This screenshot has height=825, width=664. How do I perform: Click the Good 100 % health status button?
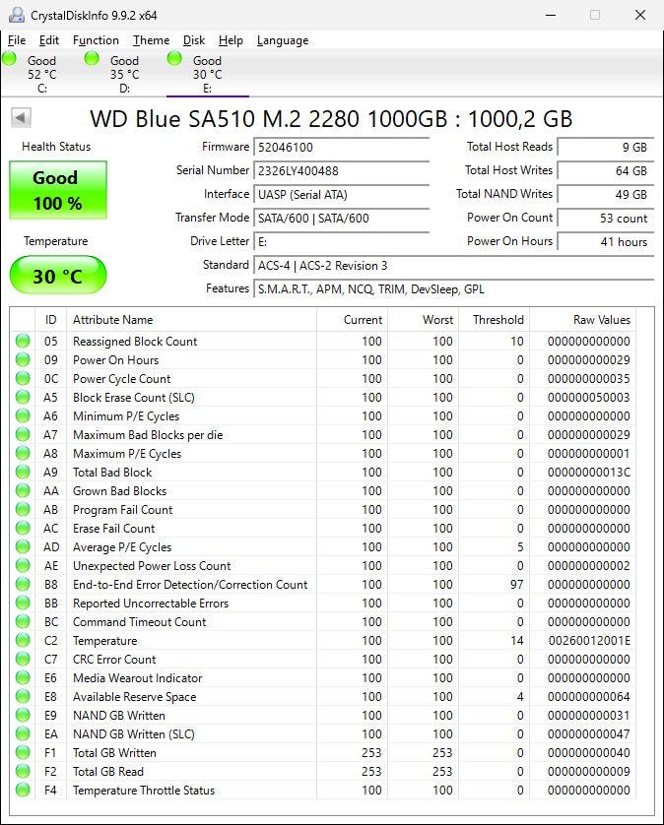pyautogui.click(x=58, y=190)
